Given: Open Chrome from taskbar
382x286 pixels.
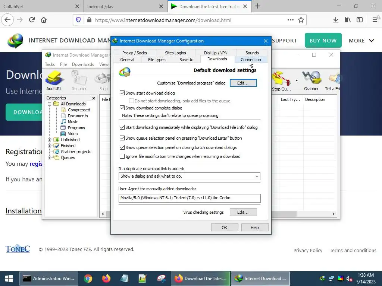Looking at the screenshot, I should (x=88, y=279).
